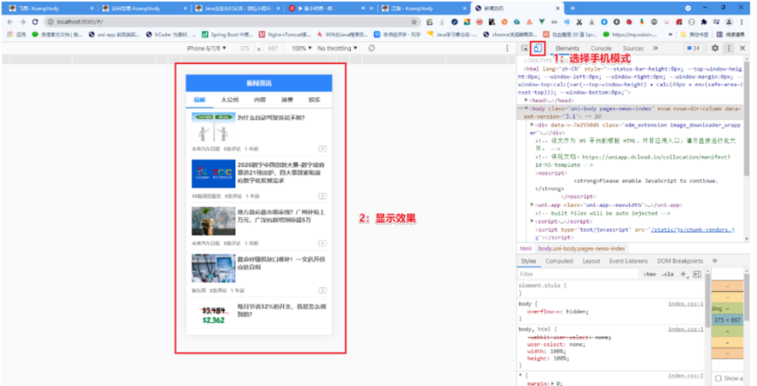Expand the uni-app element node
This screenshot has height=386, width=757.
coord(532,205)
